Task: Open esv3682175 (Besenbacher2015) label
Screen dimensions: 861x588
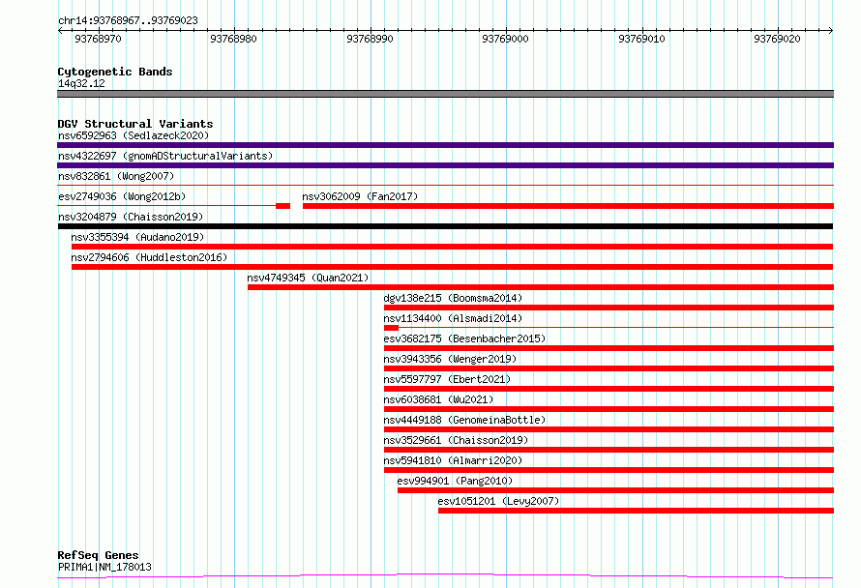Action: [464, 338]
